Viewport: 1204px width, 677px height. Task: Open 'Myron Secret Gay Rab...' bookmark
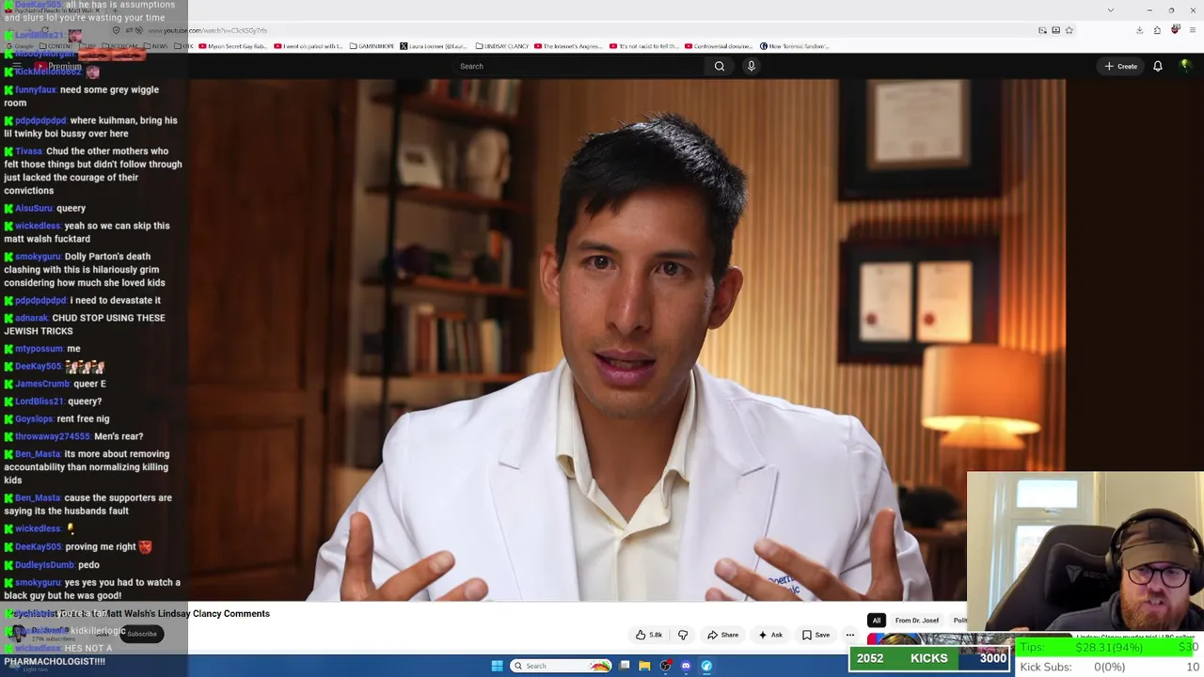click(x=235, y=46)
